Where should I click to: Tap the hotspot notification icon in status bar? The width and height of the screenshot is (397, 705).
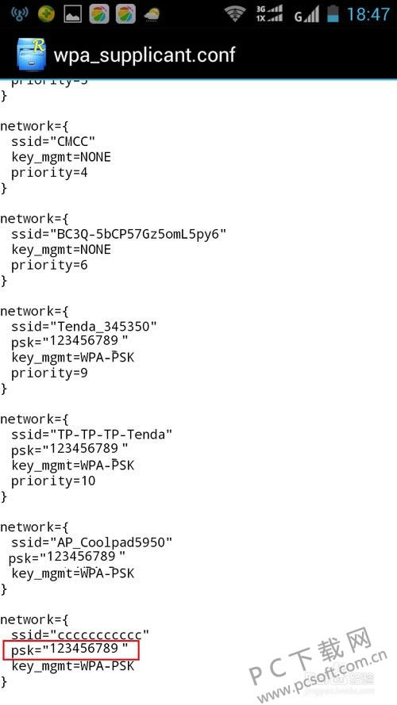tap(18, 14)
